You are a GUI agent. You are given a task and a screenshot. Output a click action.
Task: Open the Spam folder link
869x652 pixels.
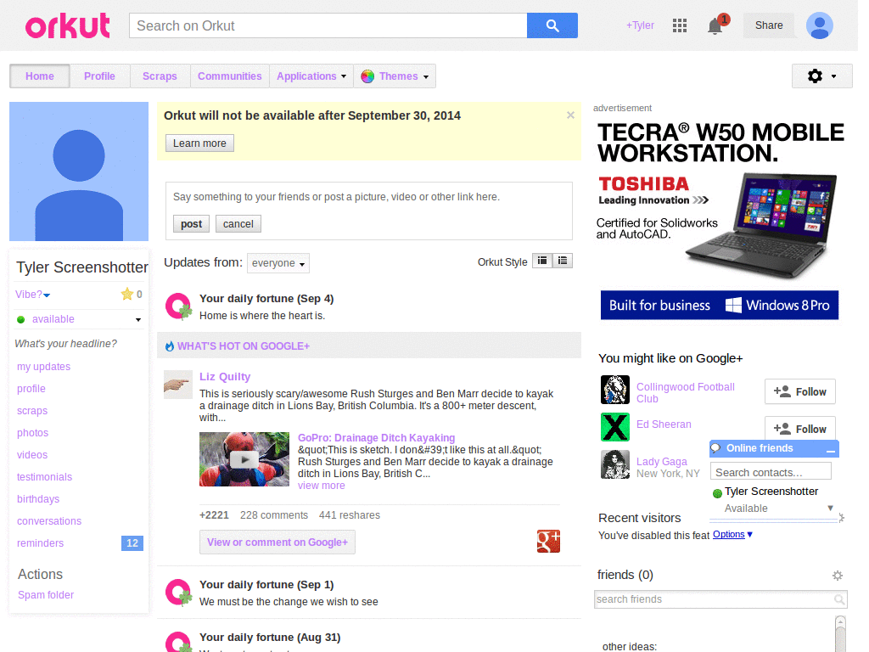(46, 595)
